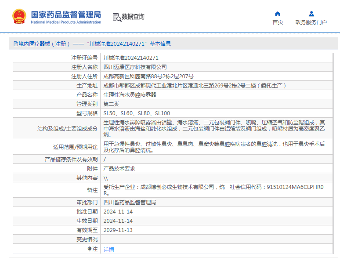Click the 首页 house icon

coord(278,14)
